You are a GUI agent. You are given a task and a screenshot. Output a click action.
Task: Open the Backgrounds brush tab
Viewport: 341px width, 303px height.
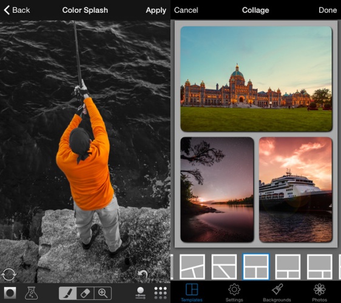click(277, 292)
